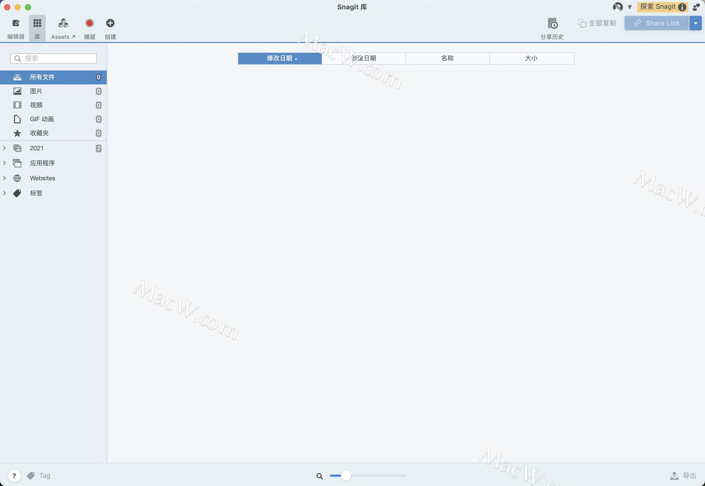Select 标签 in the sidebar
Viewport: 705px width, 486px height.
(36, 193)
